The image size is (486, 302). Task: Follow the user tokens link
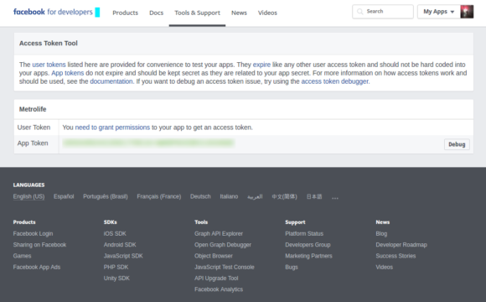click(x=49, y=65)
